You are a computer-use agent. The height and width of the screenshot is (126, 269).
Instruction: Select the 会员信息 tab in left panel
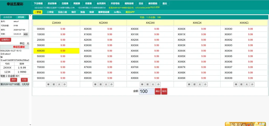click(x=8, y=17)
